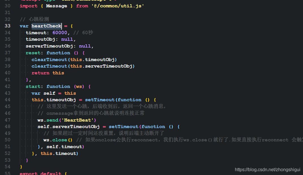
Task: Click line number 30 in the gutter
Action: [x=8, y=6]
